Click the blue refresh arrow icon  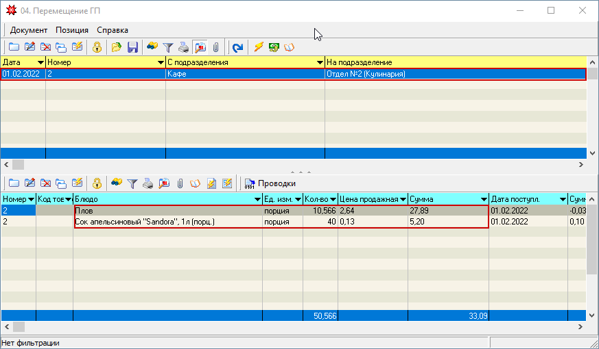(237, 47)
